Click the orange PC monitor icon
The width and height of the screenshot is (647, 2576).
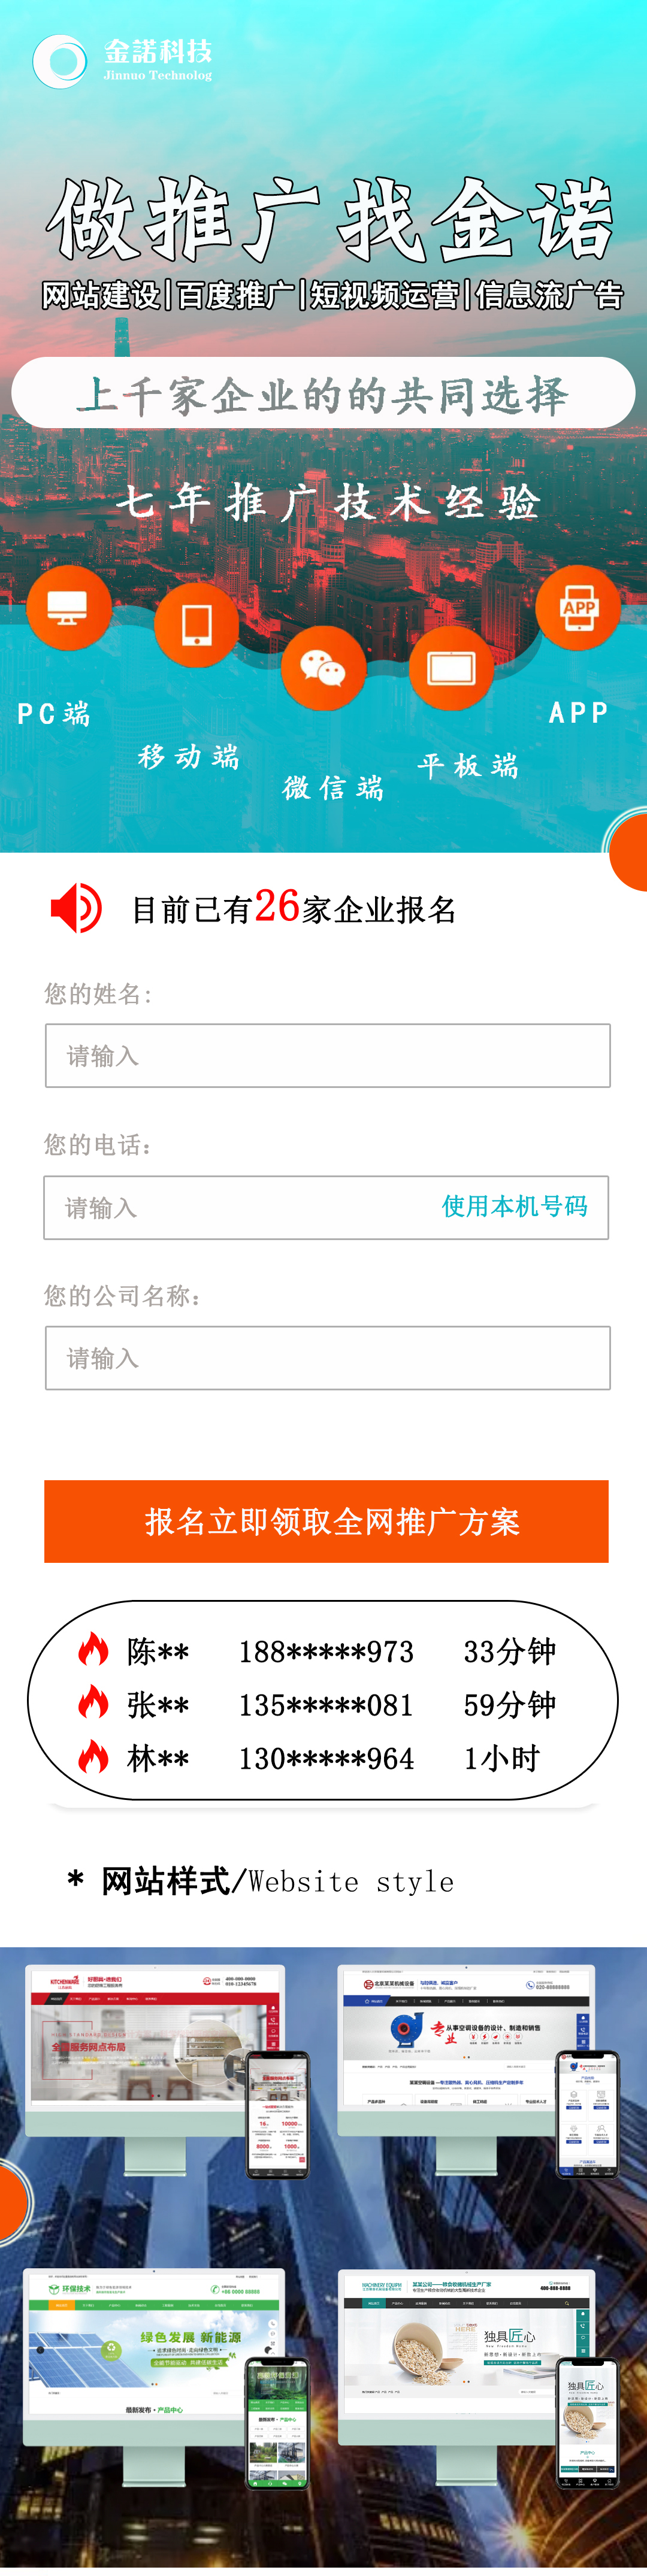pos(68,607)
